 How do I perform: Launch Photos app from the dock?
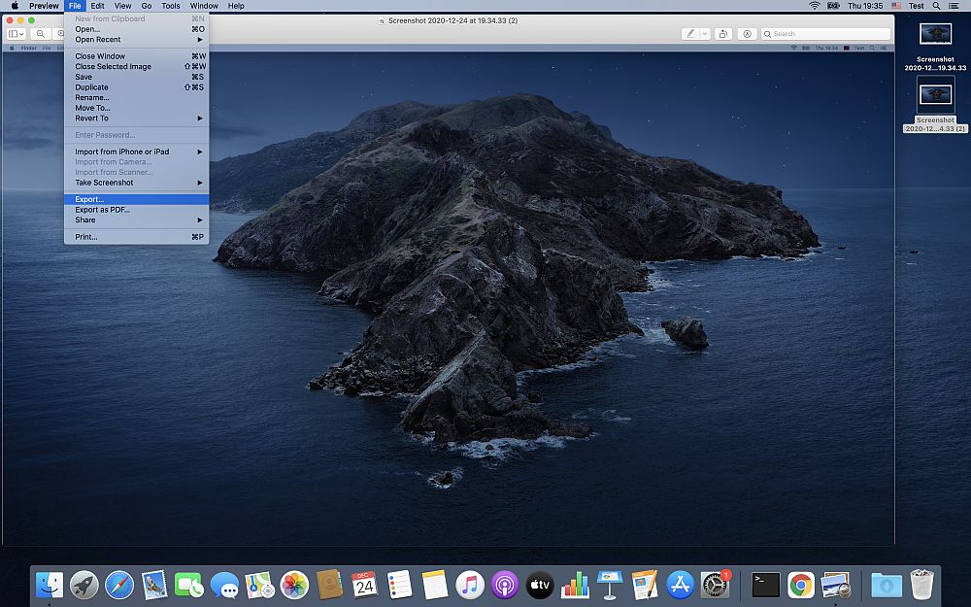tap(294, 585)
